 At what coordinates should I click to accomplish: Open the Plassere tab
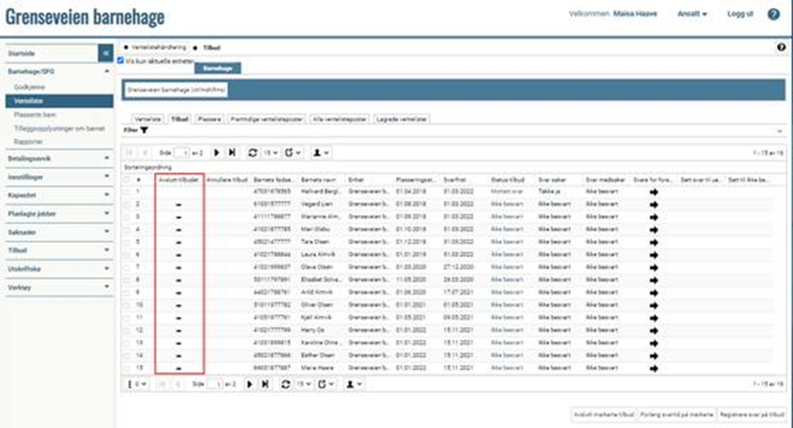click(209, 119)
